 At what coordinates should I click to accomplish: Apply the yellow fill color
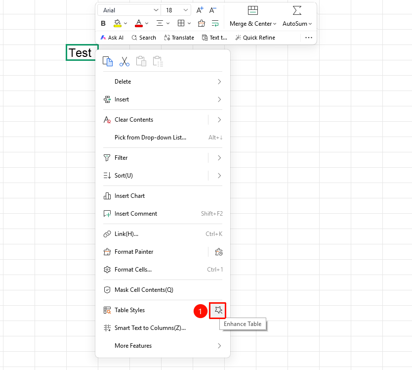click(117, 23)
